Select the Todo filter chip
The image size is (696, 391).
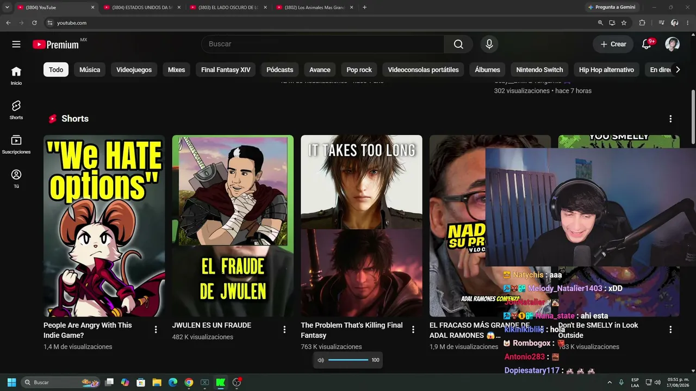pos(56,70)
